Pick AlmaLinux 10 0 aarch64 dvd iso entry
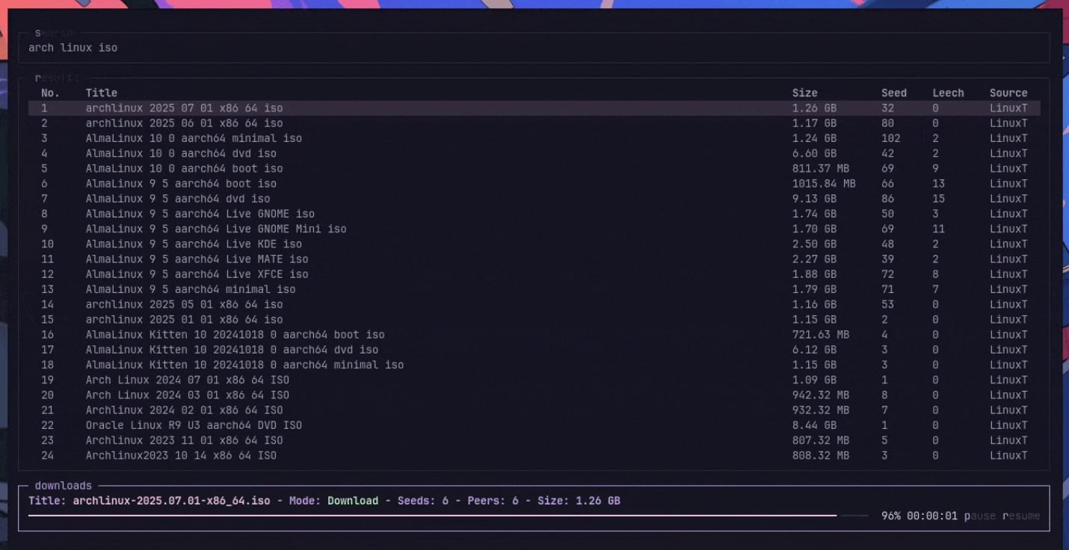The image size is (1069, 550). [x=181, y=153]
